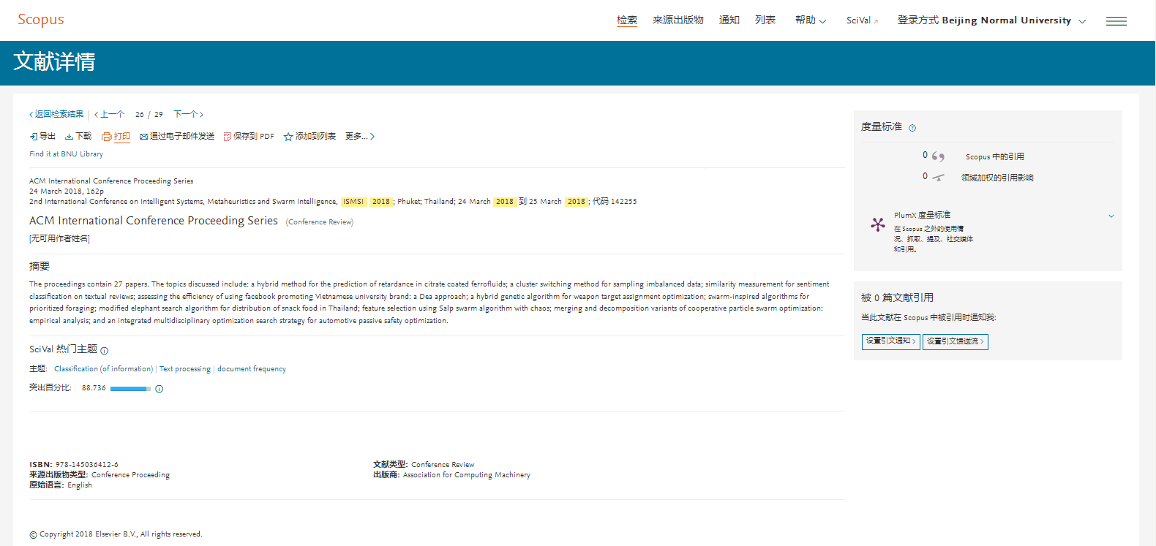This screenshot has width=1156, height=546.
Task: Click 领域加权的引用影响 label
Action: 997,178
